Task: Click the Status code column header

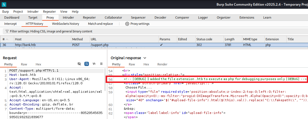Action: pos(204,39)
